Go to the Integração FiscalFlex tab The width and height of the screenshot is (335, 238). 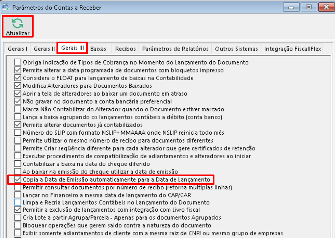click(292, 49)
